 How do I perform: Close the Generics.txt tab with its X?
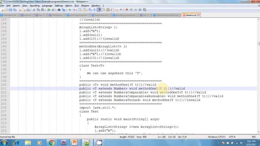[x=199, y=15]
